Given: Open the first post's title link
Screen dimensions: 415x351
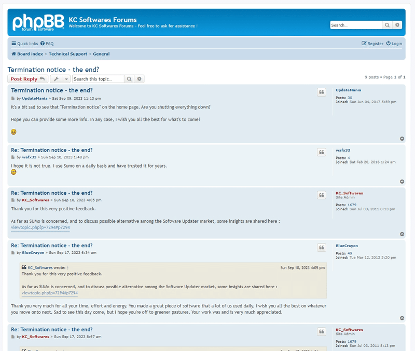Looking at the screenshot, I should pyautogui.click(x=51, y=90).
